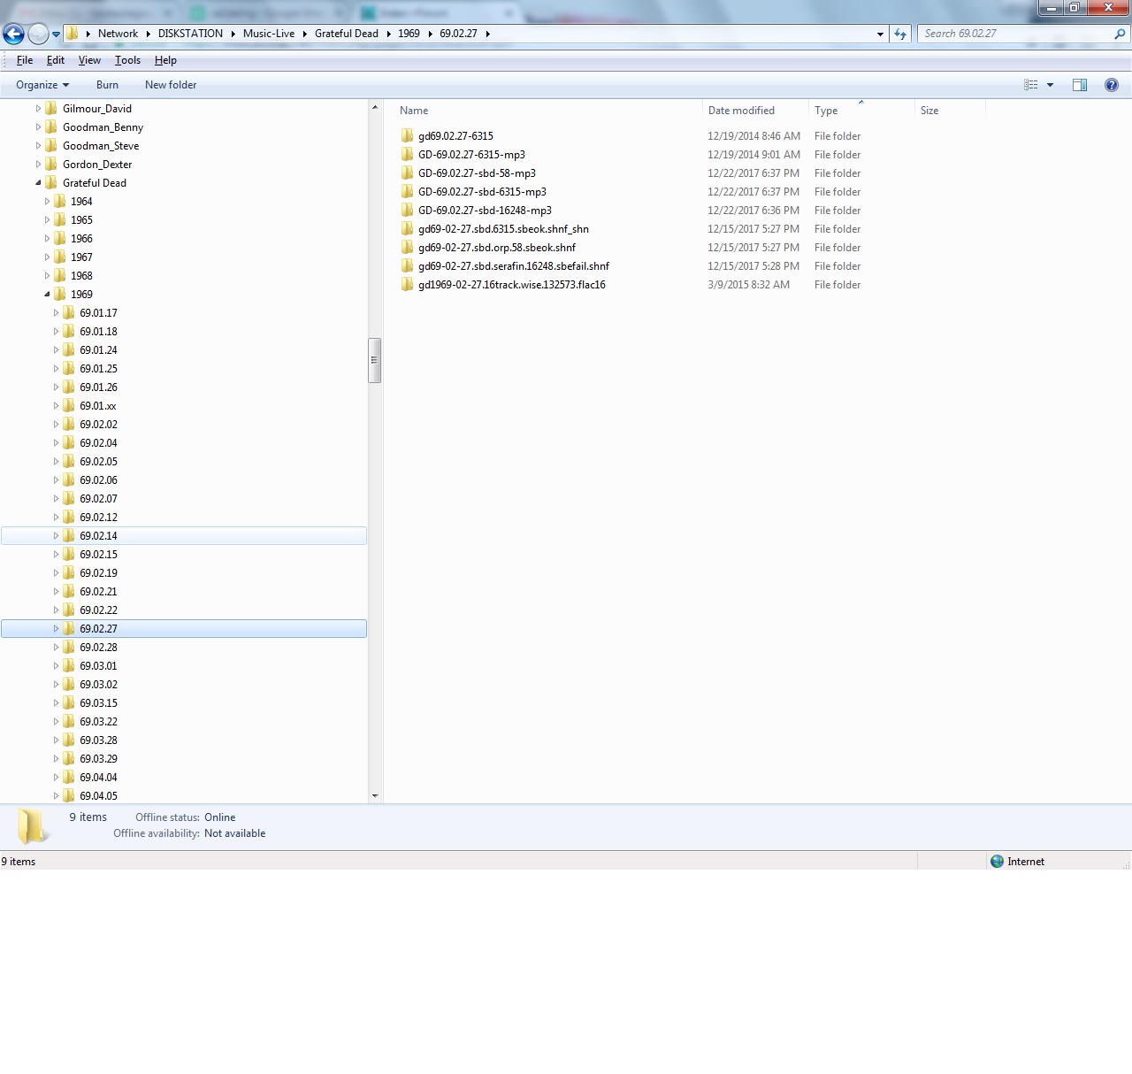Click the DISKSTATION breadcrumb segment

[x=190, y=34]
